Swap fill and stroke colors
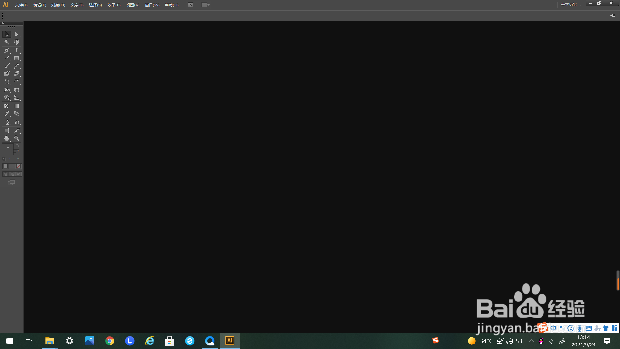 (x=18, y=146)
